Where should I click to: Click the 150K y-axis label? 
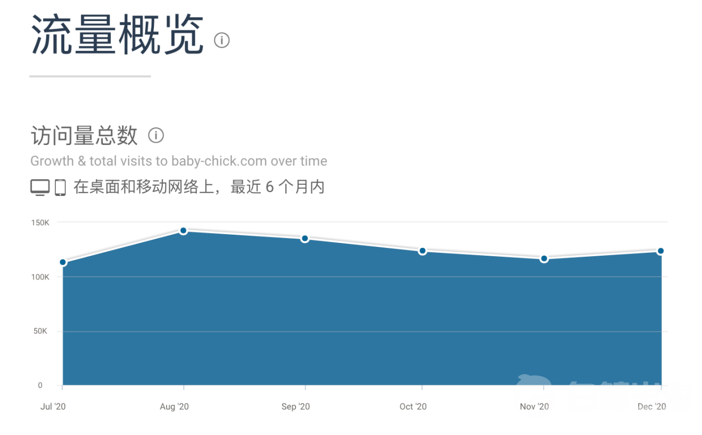tap(40, 222)
